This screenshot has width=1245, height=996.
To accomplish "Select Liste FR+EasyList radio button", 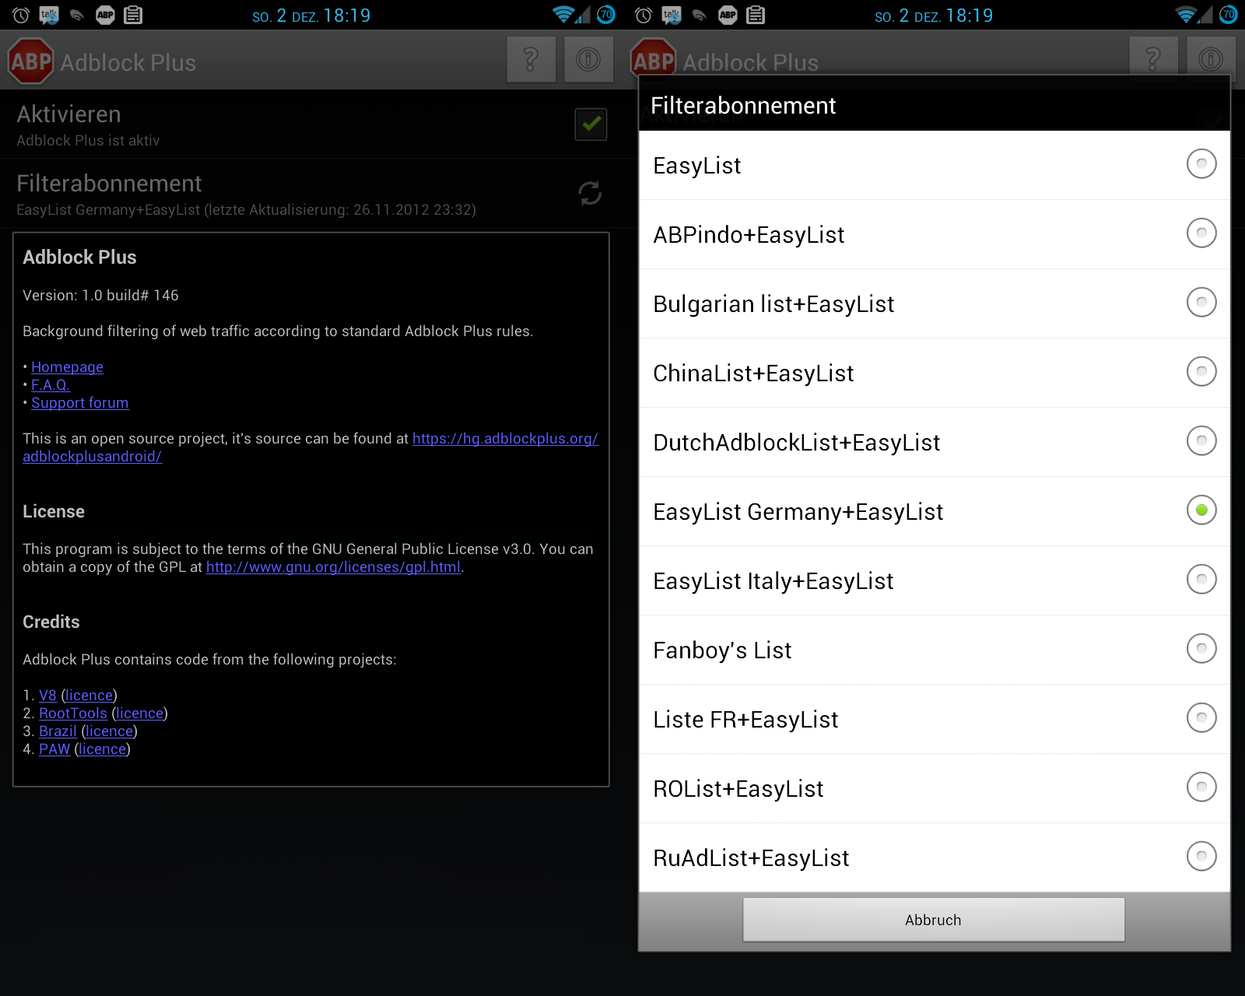I will click(1201, 717).
